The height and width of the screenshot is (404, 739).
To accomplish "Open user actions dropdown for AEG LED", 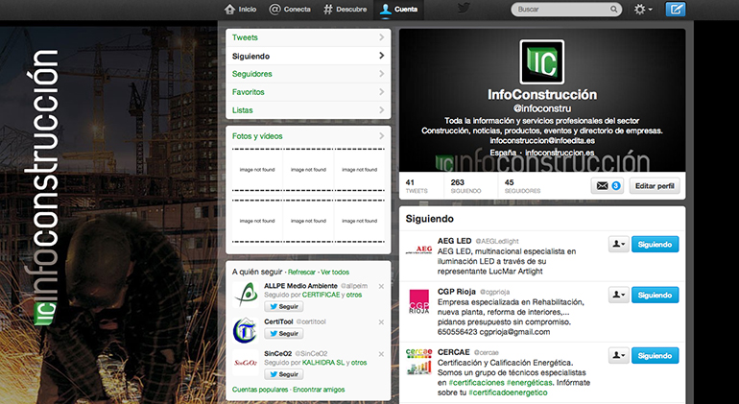I will 619,245.
